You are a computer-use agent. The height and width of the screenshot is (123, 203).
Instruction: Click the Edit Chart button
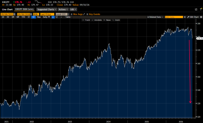[x=193, y=17]
